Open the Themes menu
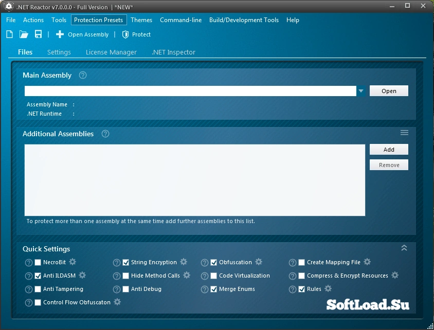434x330 pixels. click(x=141, y=20)
